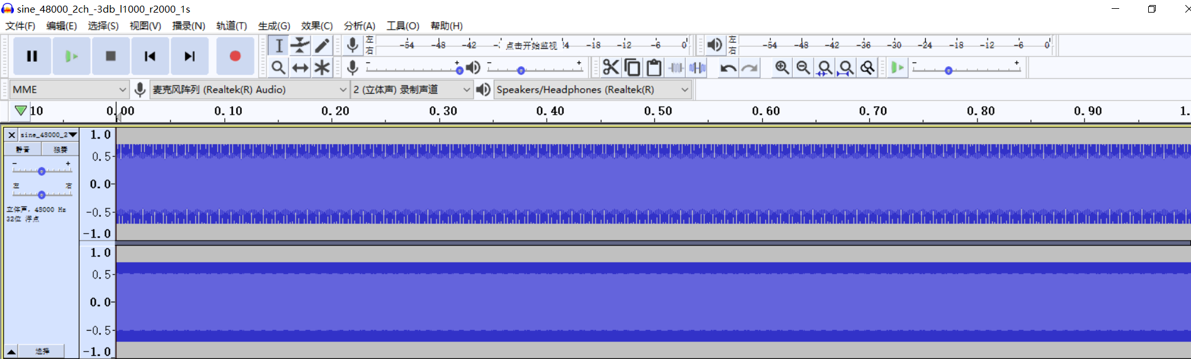
Task: Click the track 选择 button
Action: 42,351
